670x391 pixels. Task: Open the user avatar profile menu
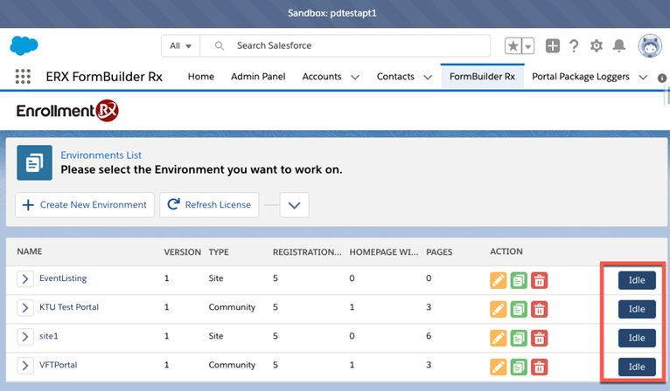[x=650, y=46]
